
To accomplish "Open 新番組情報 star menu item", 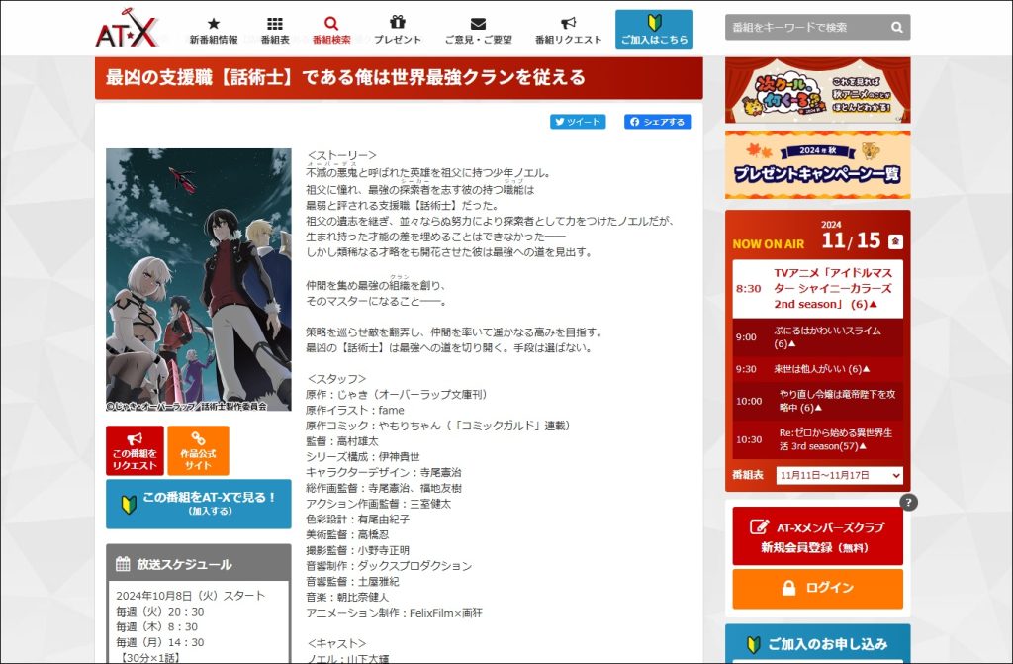I will [x=214, y=23].
